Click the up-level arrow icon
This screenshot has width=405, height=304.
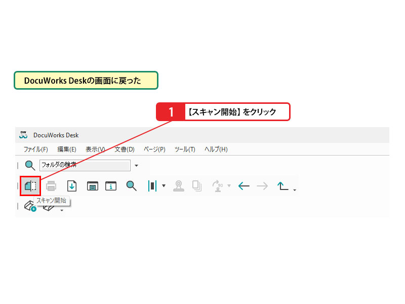[282, 186]
